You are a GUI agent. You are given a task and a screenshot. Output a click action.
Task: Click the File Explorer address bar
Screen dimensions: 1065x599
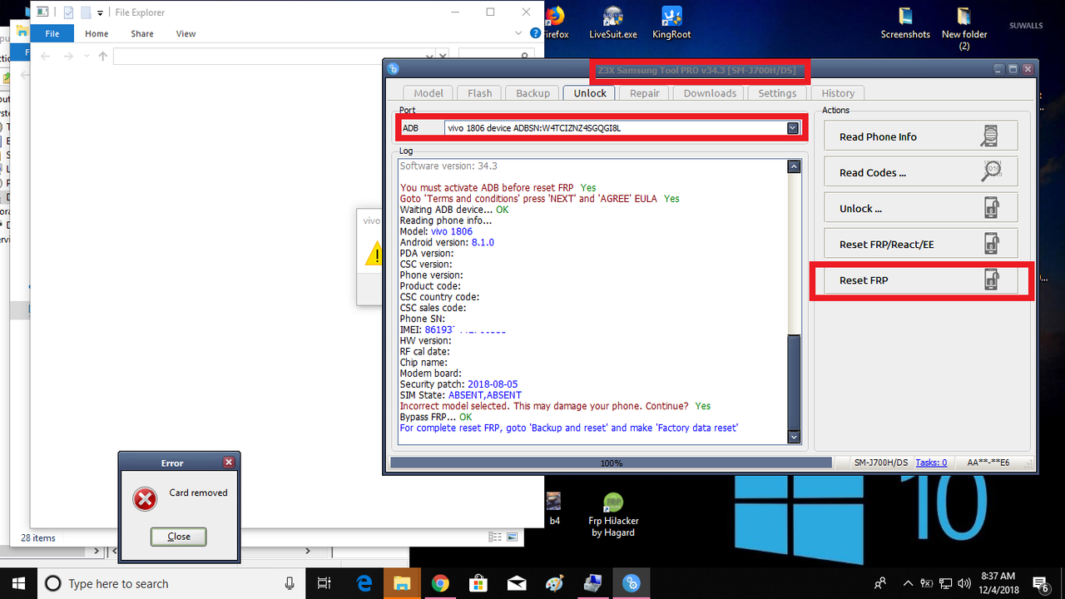coord(269,56)
